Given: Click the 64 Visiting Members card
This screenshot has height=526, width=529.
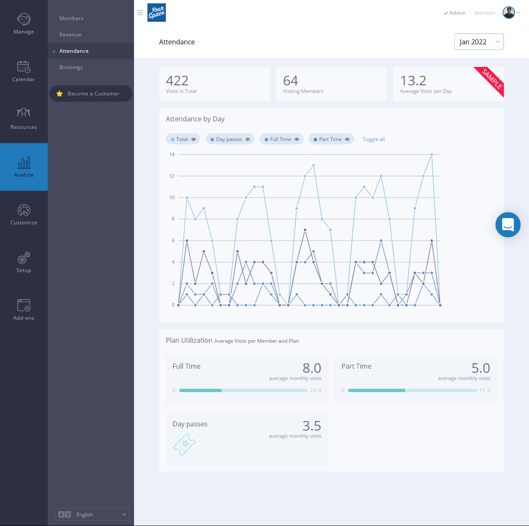Looking at the screenshot, I should (x=331, y=84).
